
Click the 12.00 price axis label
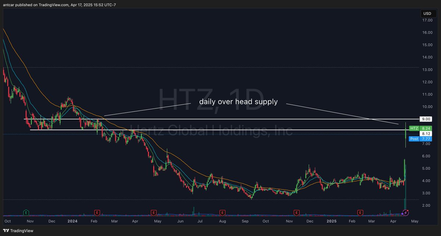click(427, 82)
